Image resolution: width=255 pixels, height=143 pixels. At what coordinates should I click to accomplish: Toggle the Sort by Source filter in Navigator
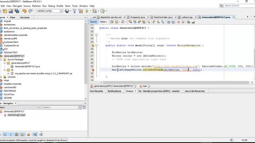[x=41, y=134]
